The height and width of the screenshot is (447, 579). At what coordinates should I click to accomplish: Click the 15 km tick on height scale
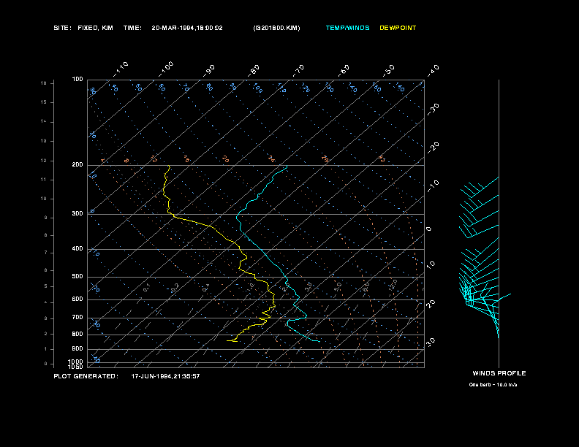pyautogui.click(x=44, y=102)
